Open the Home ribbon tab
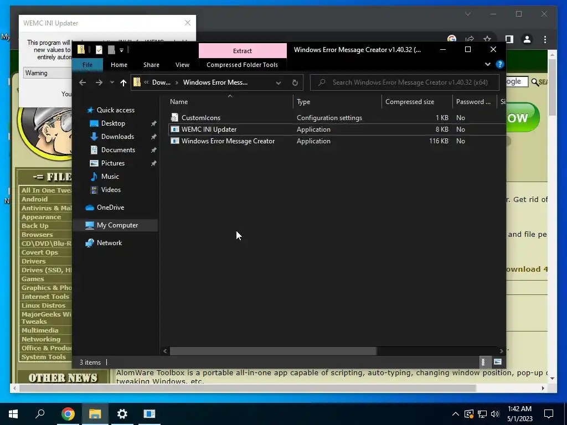The height and width of the screenshot is (425, 567). pyautogui.click(x=119, y=65)
